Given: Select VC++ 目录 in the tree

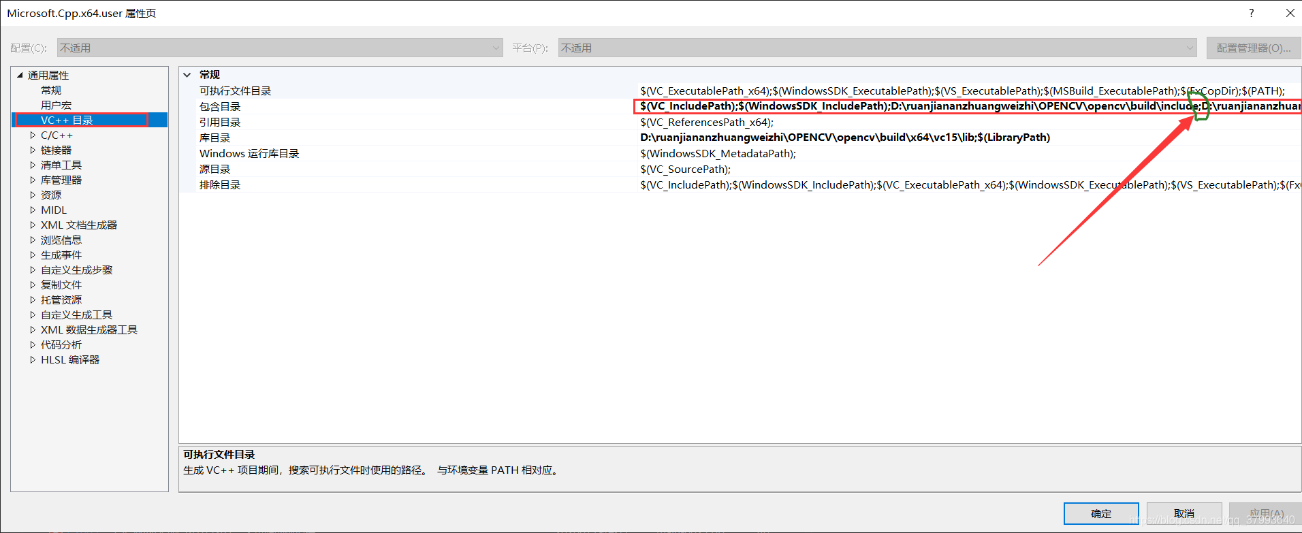Looking at the screenshot, I should [x=67, y=120].
